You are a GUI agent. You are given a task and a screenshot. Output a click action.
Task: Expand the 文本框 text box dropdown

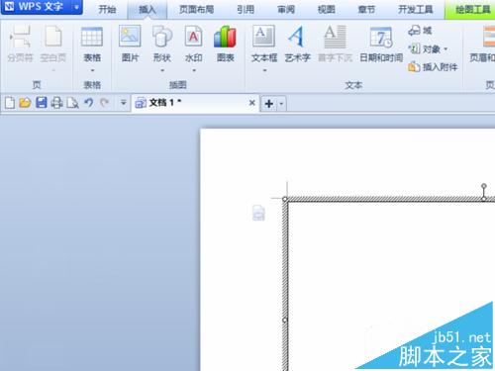264,70
